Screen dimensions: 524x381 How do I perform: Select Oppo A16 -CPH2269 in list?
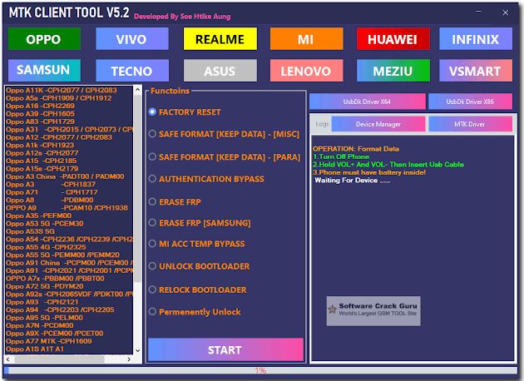40,106
